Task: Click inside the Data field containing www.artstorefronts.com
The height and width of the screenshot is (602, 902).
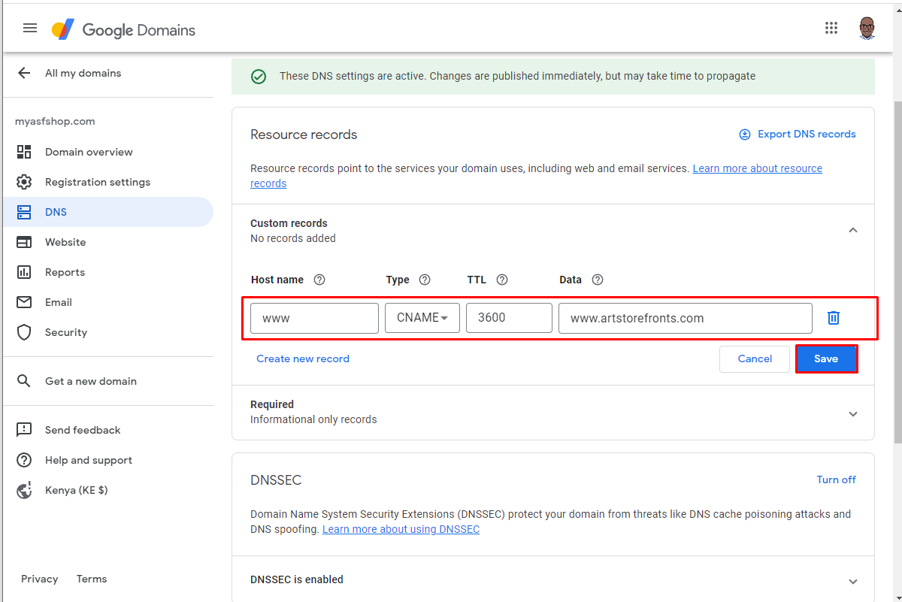Action: 685,317
